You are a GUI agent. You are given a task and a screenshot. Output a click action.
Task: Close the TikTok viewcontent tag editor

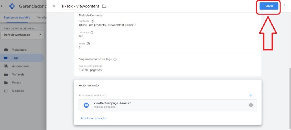(54, 6)
